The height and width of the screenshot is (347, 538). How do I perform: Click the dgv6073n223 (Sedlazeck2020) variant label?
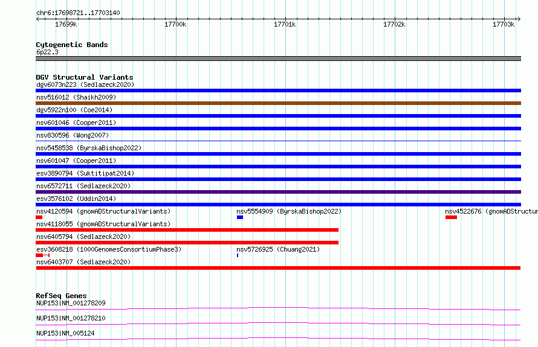(85, 84)
